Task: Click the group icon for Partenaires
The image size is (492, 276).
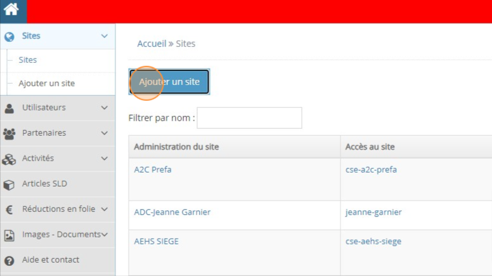Action: coord(9,133)
